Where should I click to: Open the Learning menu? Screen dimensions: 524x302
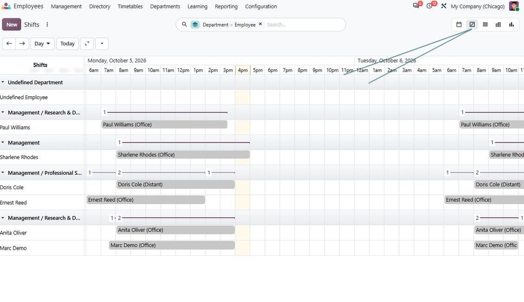coord(197,6)
